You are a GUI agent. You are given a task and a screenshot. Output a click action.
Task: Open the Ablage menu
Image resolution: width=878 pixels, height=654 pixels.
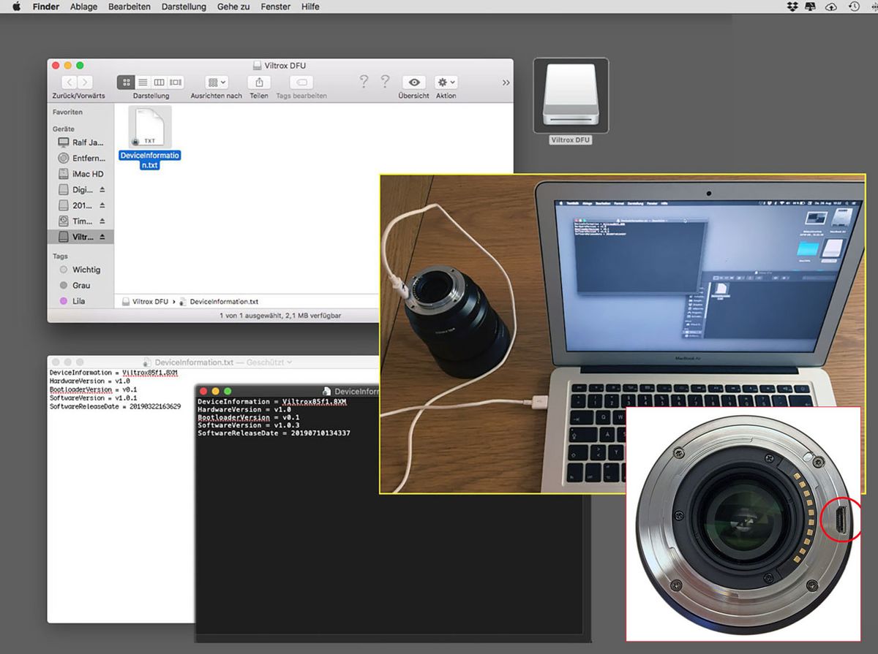(84, 7)
